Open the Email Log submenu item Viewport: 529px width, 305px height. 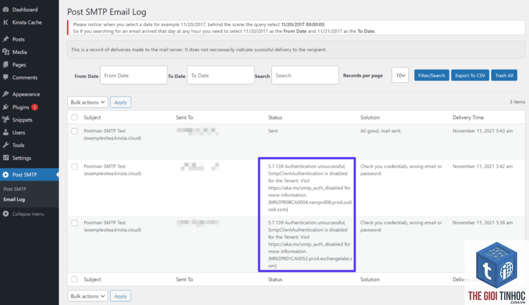pos(14,199)
